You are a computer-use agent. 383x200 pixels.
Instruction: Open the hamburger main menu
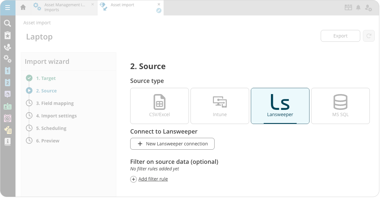point(8,8)
